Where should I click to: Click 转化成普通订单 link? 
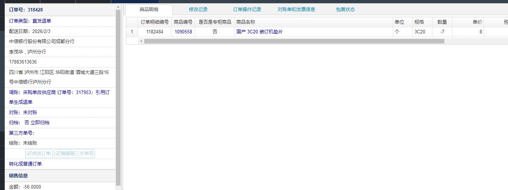coord(25,164)
